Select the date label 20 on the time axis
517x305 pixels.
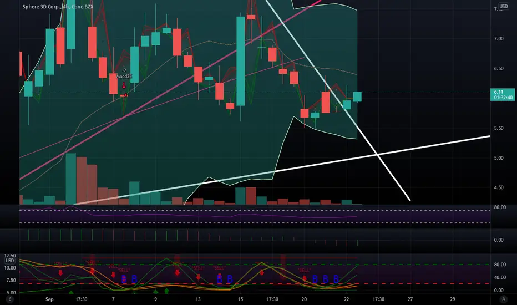304,299
